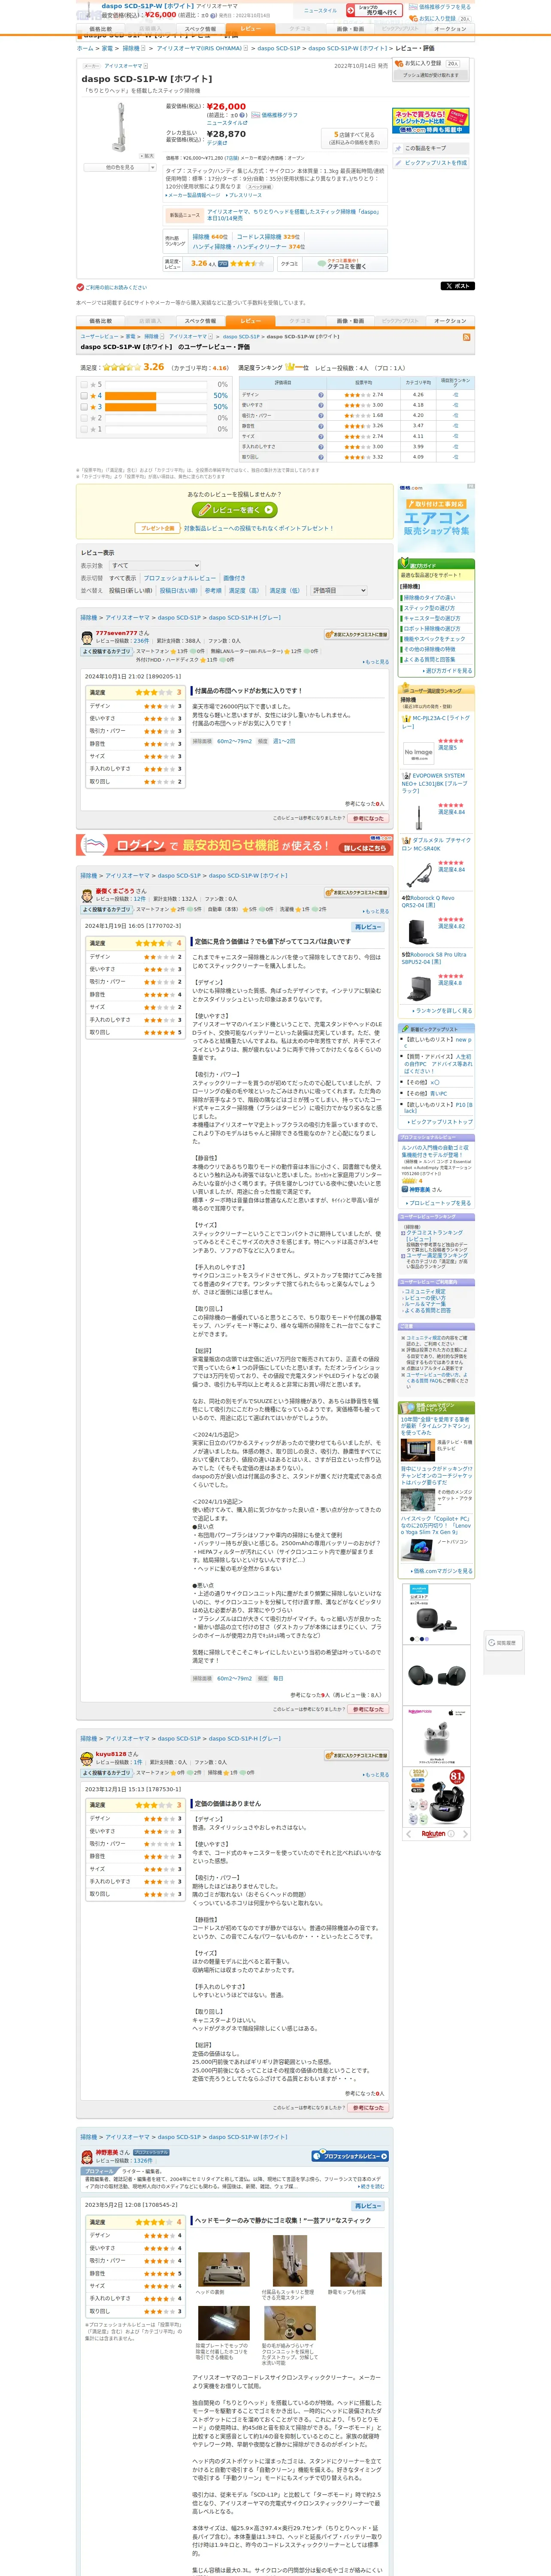
Task: Click the help icon next to 手入れのしやすさ
Action: (321, 447)
